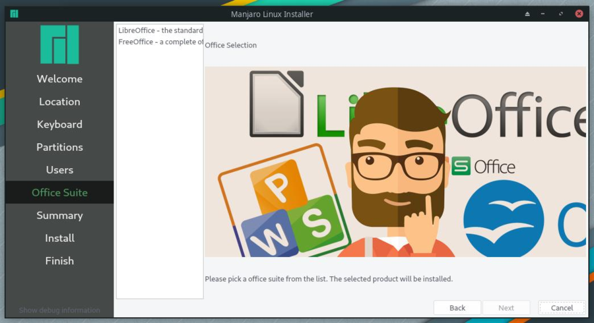Show debug information
This screenshot has width=594, height=323.
(x=59, y=310)
